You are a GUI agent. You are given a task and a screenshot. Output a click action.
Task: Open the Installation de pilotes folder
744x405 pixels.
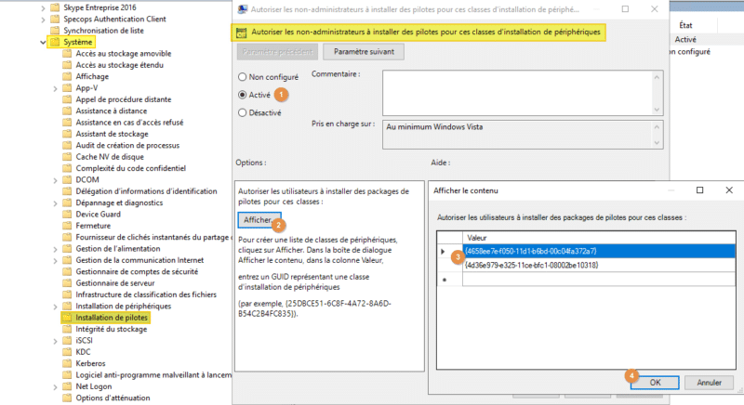coord(112,317)
